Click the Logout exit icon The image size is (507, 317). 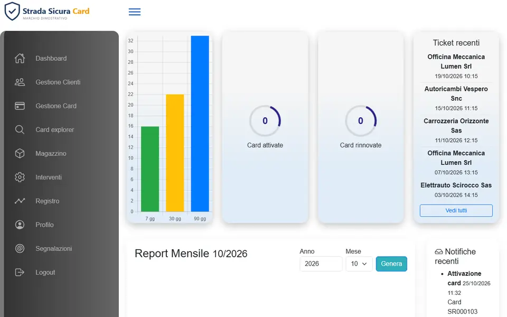pyautogui.click(x=20, y=273)
